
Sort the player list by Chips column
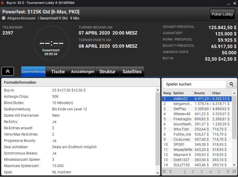click(x=216, y=93)
